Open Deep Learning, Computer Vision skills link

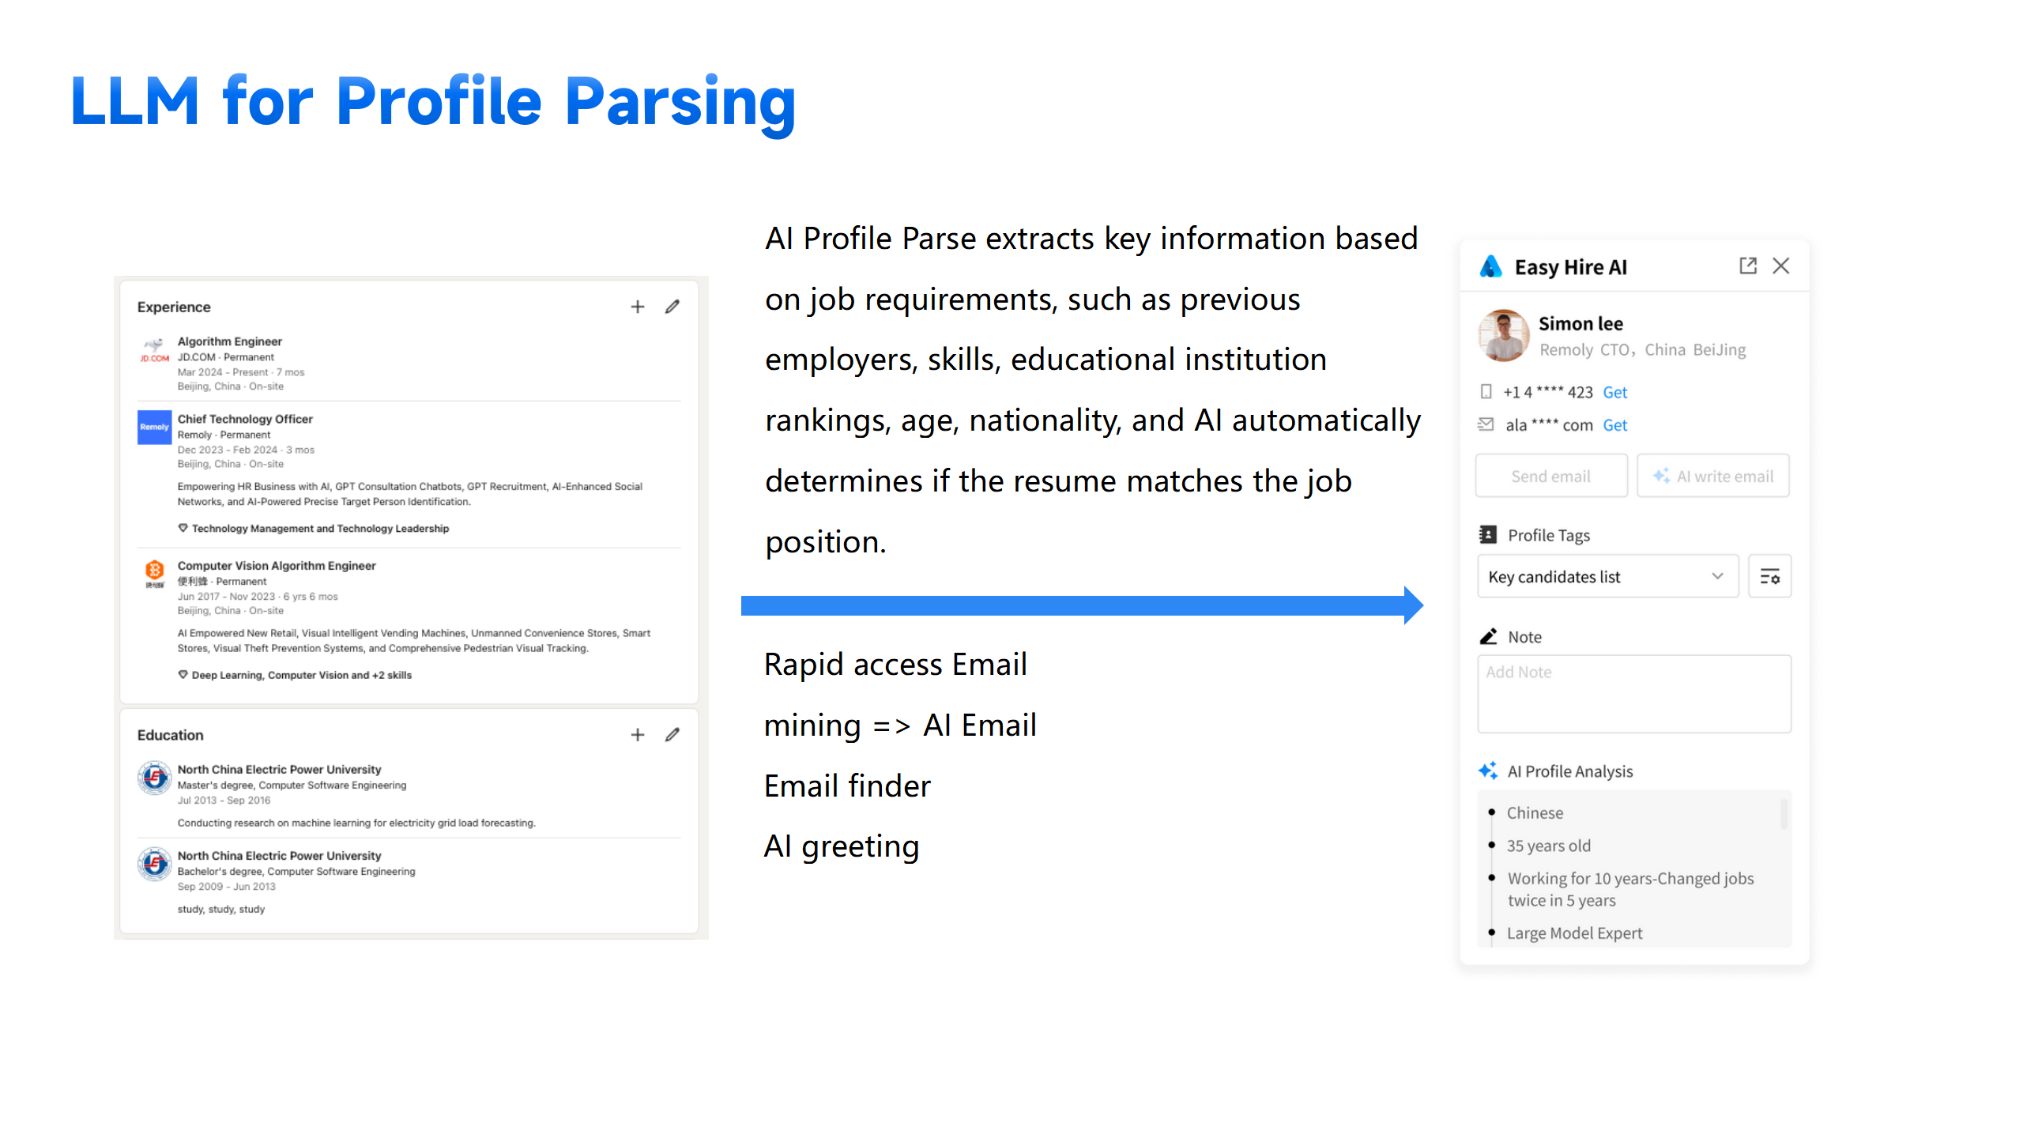click(x=300, y=676)
